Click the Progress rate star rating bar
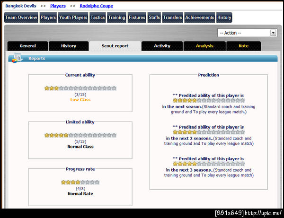 80,183
